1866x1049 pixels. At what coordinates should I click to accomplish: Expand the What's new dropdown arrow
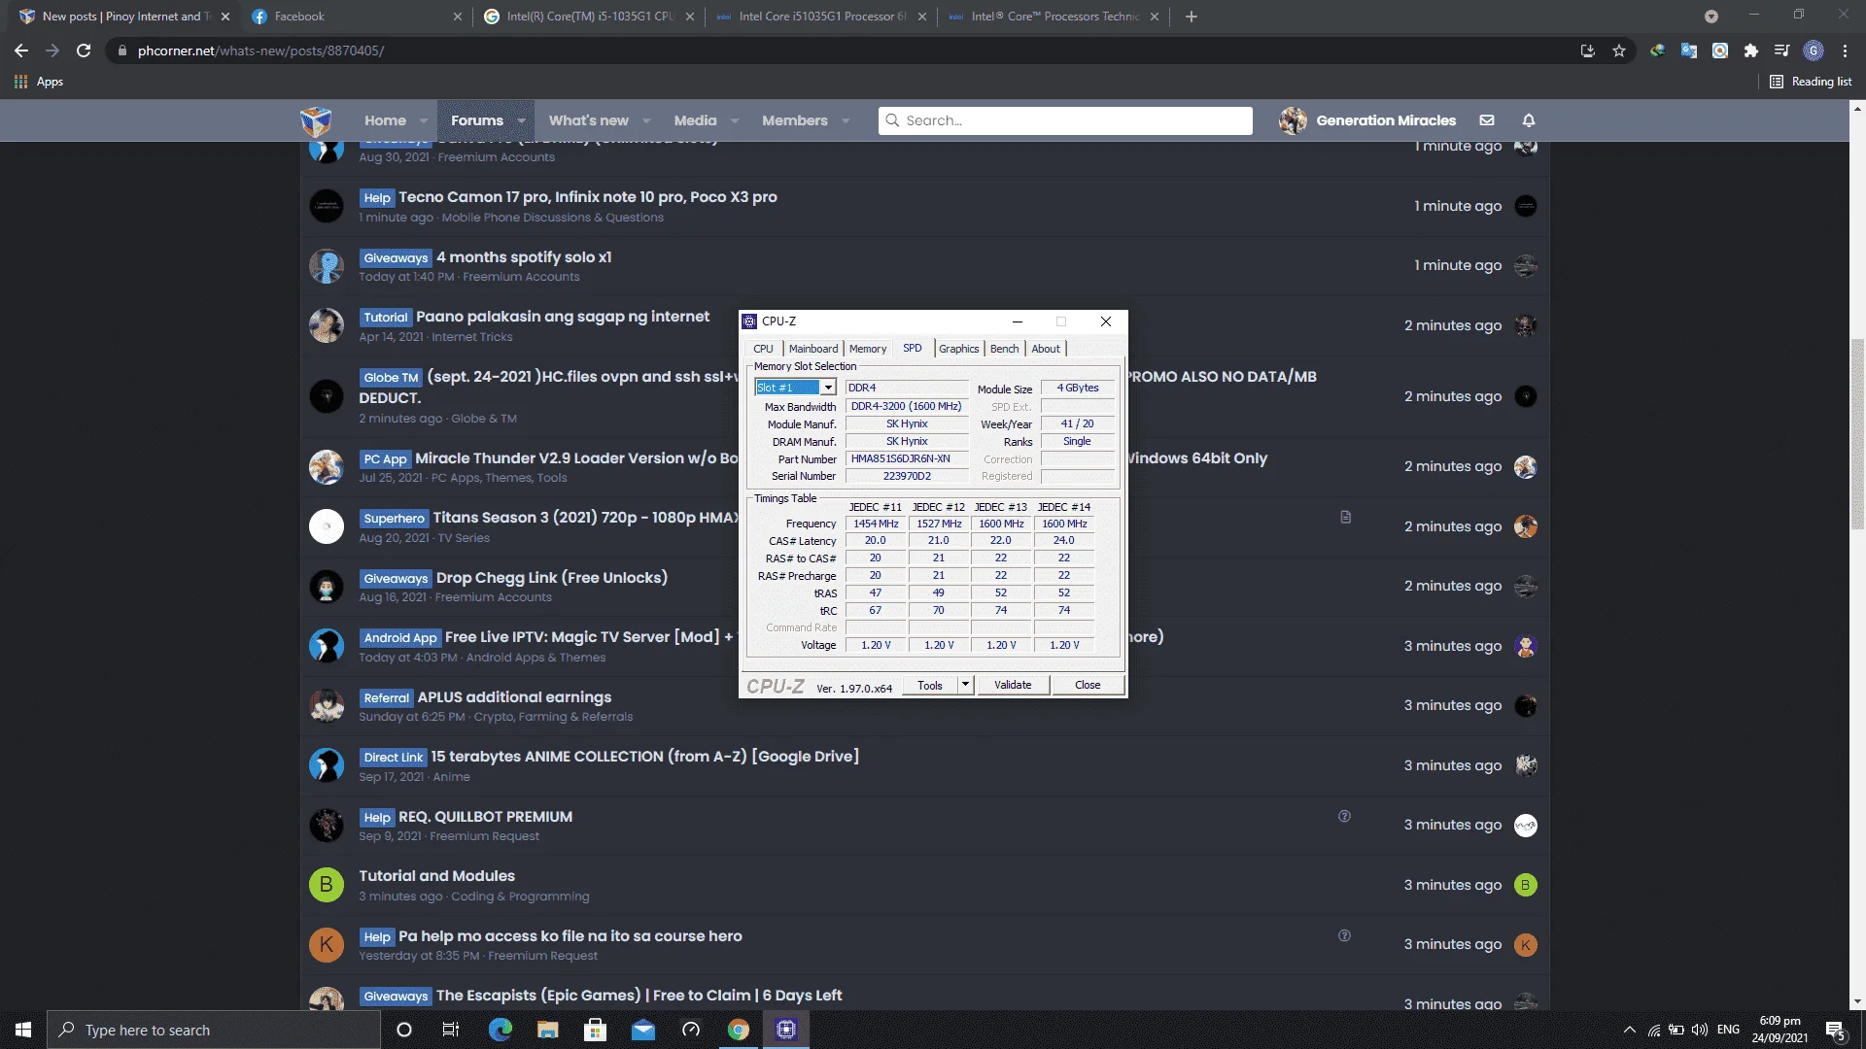click(x=646, y=120)
